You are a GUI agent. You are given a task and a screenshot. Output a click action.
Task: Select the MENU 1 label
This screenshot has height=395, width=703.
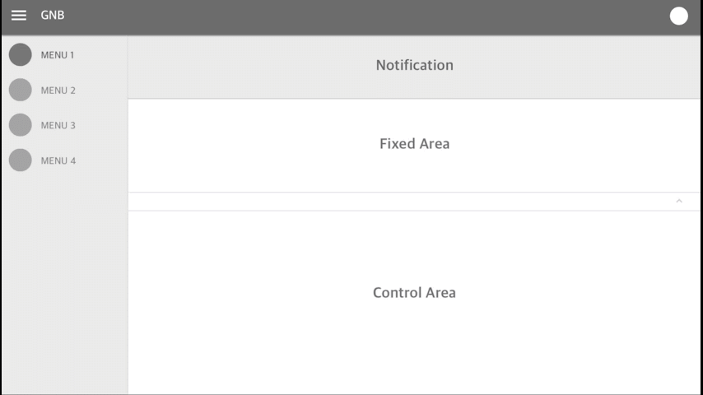click(58, 55)
